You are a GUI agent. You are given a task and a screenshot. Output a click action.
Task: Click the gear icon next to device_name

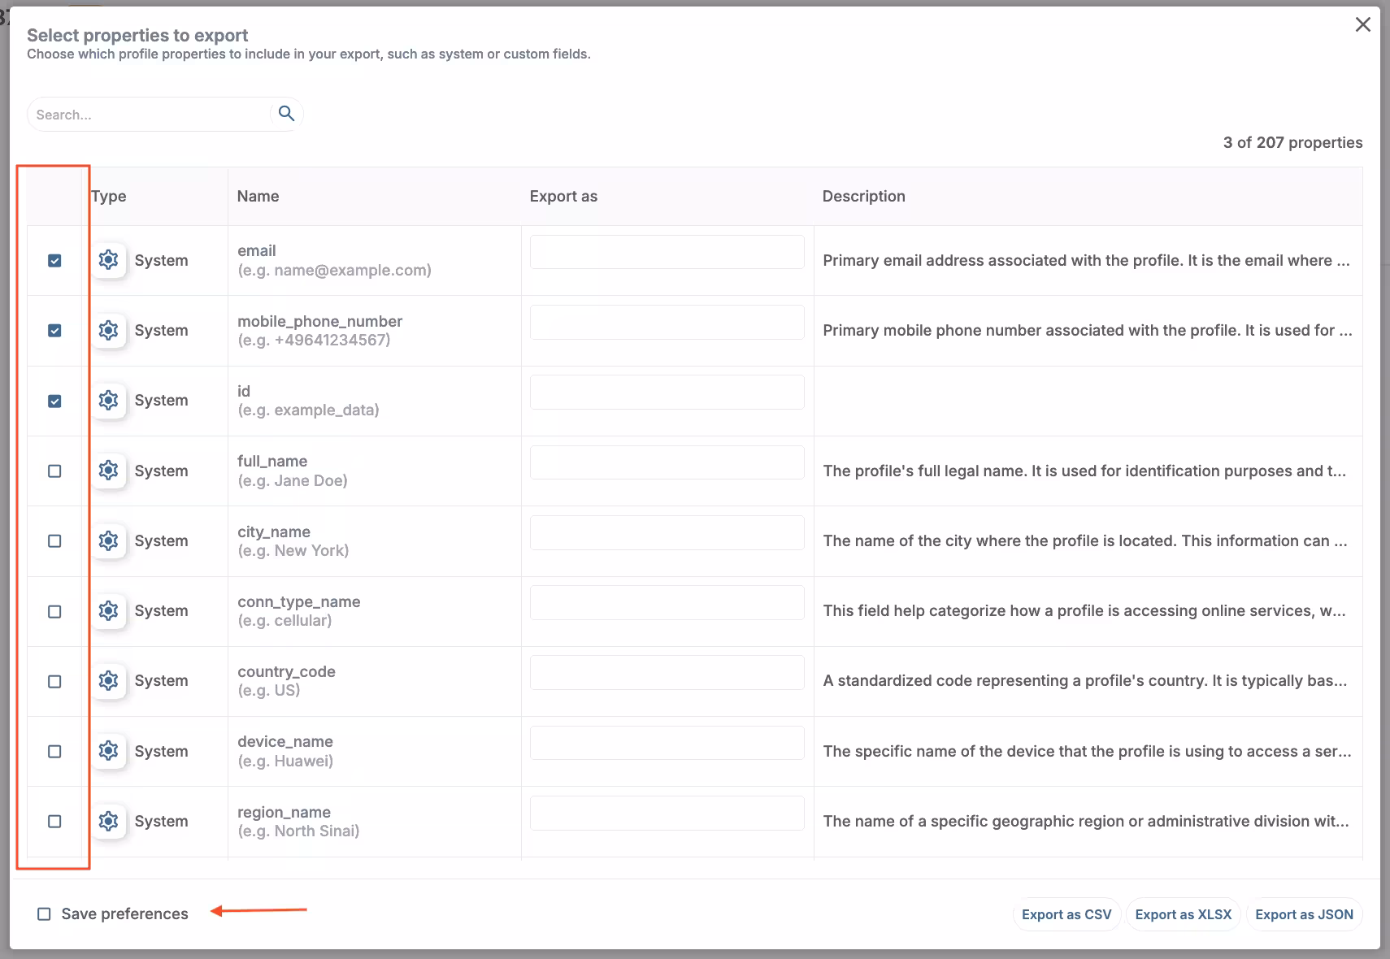tap(108, 751)
